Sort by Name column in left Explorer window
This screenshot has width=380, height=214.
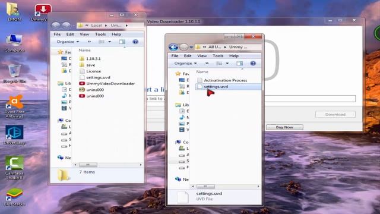(84, 50)
